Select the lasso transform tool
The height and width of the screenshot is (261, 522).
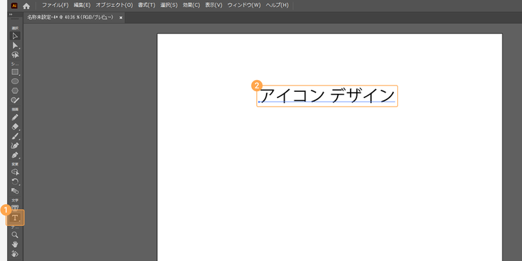pos(15,172)
